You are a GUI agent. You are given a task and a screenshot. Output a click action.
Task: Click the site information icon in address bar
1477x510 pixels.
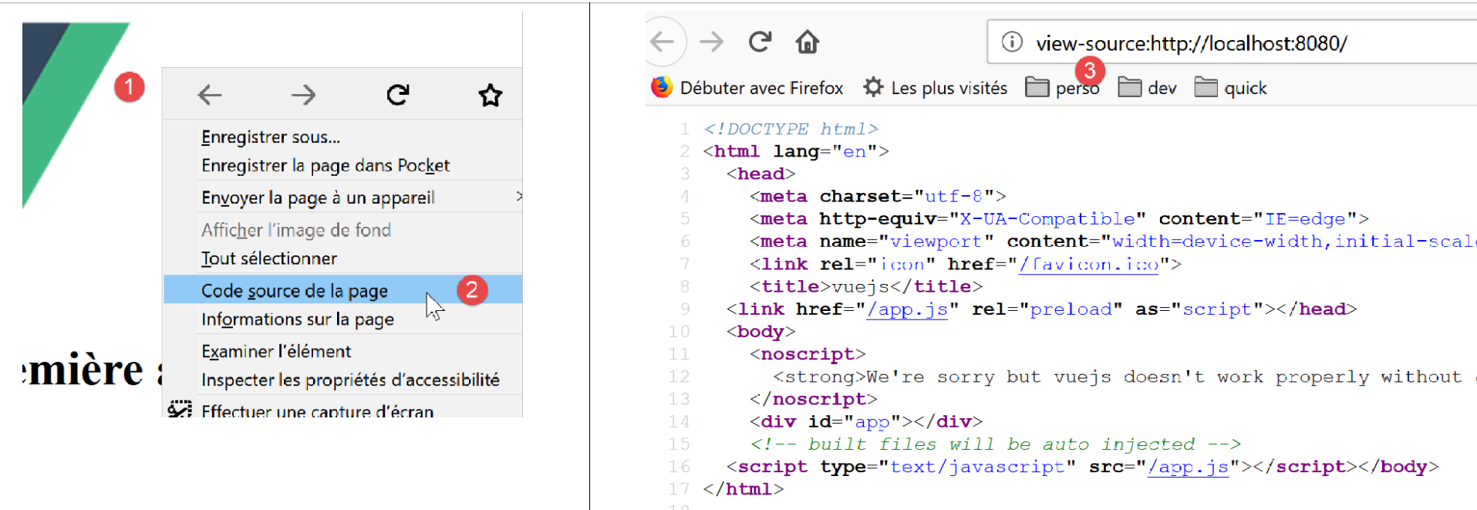tap(1011, 42)
